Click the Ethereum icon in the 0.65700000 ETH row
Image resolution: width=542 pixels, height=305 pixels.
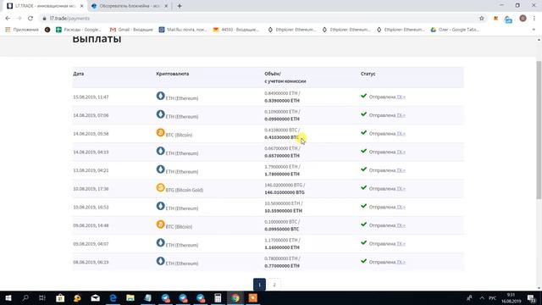tap(160, 151)
